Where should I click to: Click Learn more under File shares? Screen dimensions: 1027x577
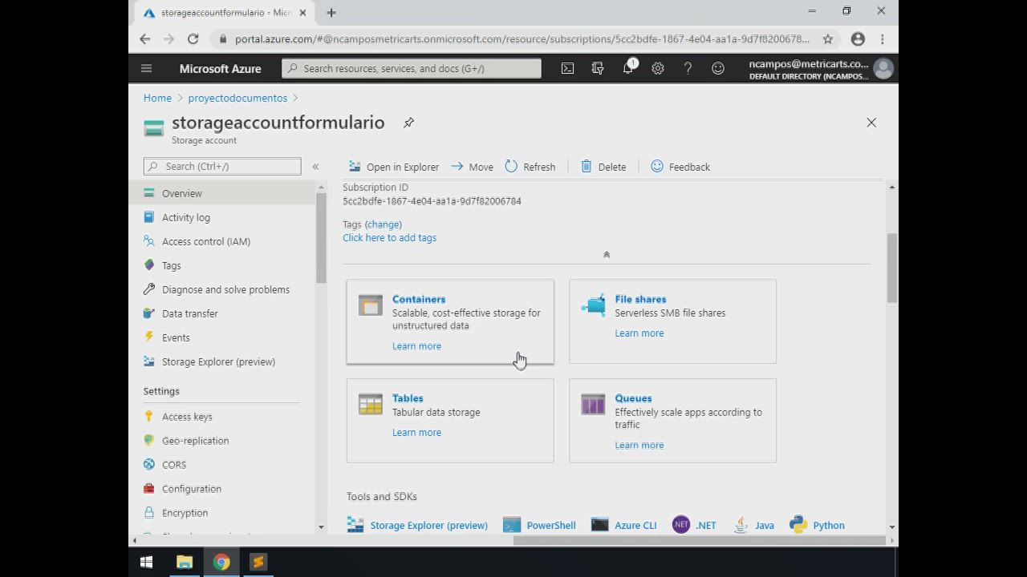(639, 333)
